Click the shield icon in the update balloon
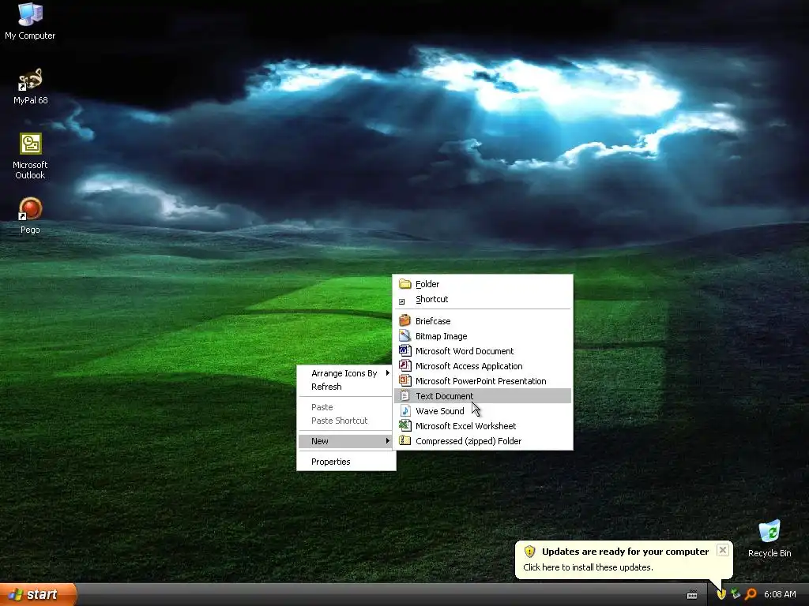 click(529, 552)
